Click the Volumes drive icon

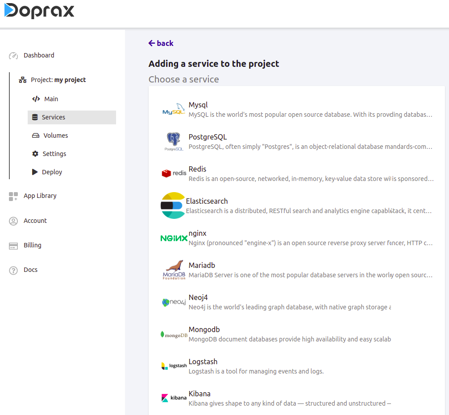click(36, 136)
